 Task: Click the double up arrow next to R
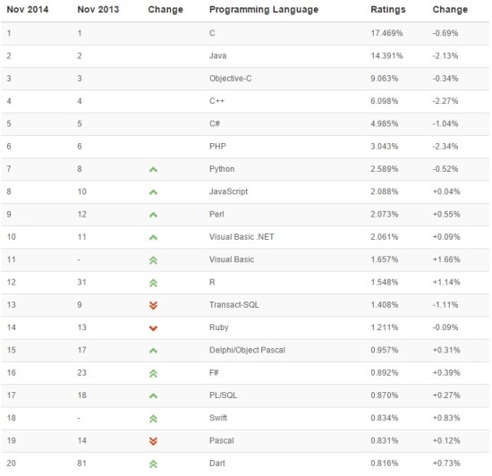[153, 283]
